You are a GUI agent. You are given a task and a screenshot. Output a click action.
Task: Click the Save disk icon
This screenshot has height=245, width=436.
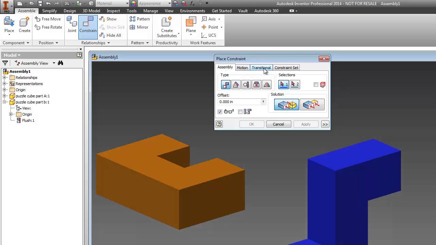(40, 3)
